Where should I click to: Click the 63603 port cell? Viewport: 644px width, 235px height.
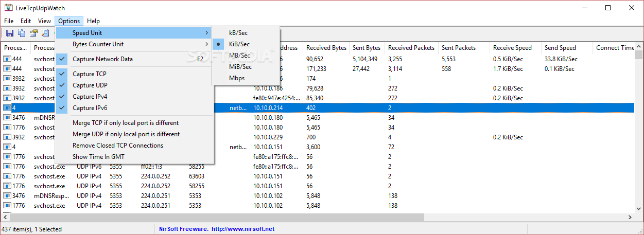click(197, 176)
